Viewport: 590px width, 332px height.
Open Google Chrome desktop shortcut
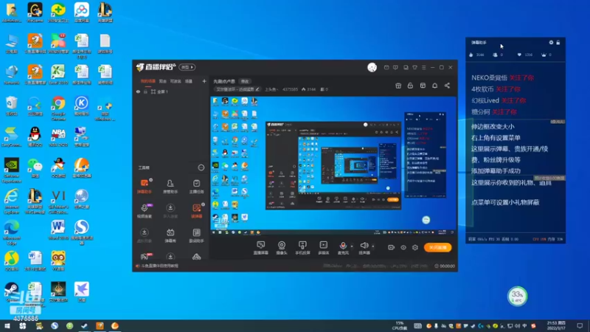pos(58,108)
